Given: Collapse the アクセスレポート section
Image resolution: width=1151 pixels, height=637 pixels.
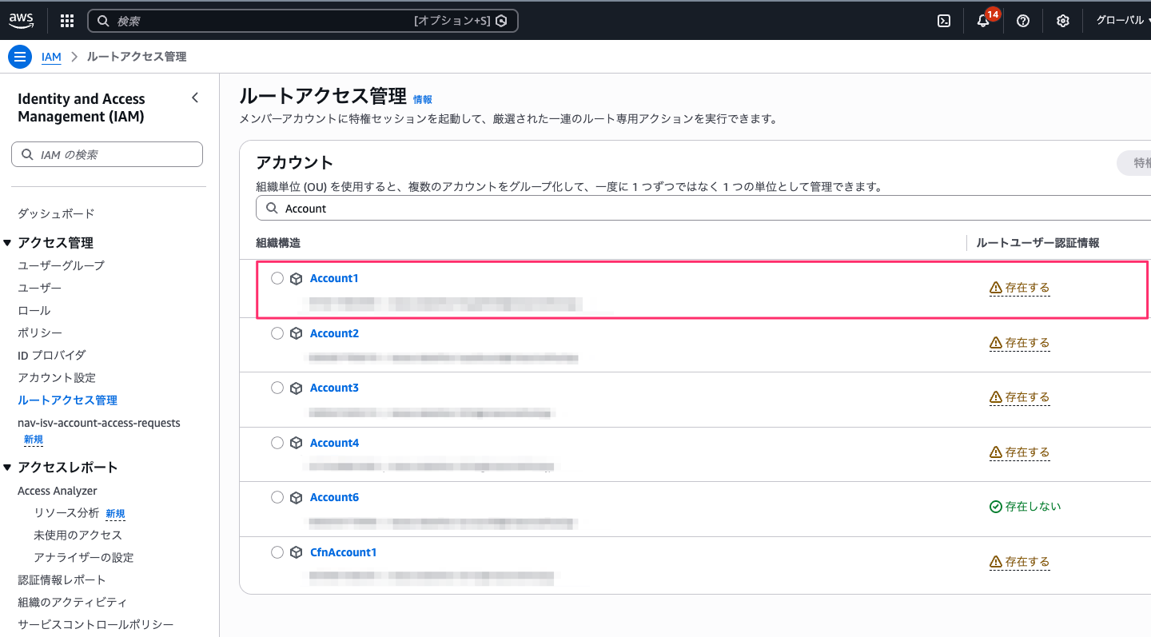Looking at the screenshot, I should pos(8,468).
